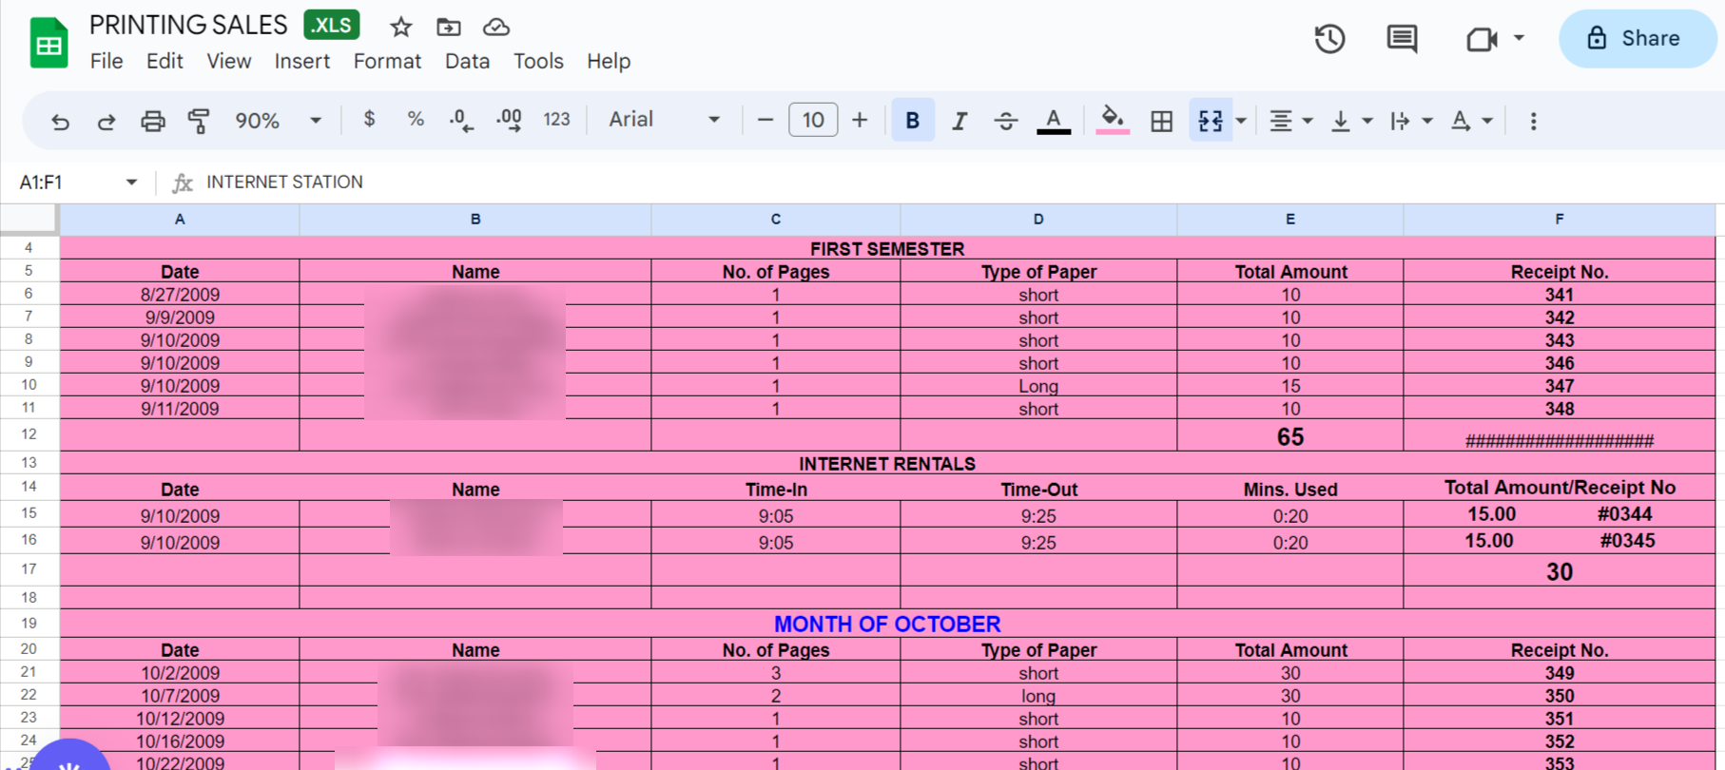
Task: Select INTERNET RENTALS heading cell
Action: [x=887, y=463]
